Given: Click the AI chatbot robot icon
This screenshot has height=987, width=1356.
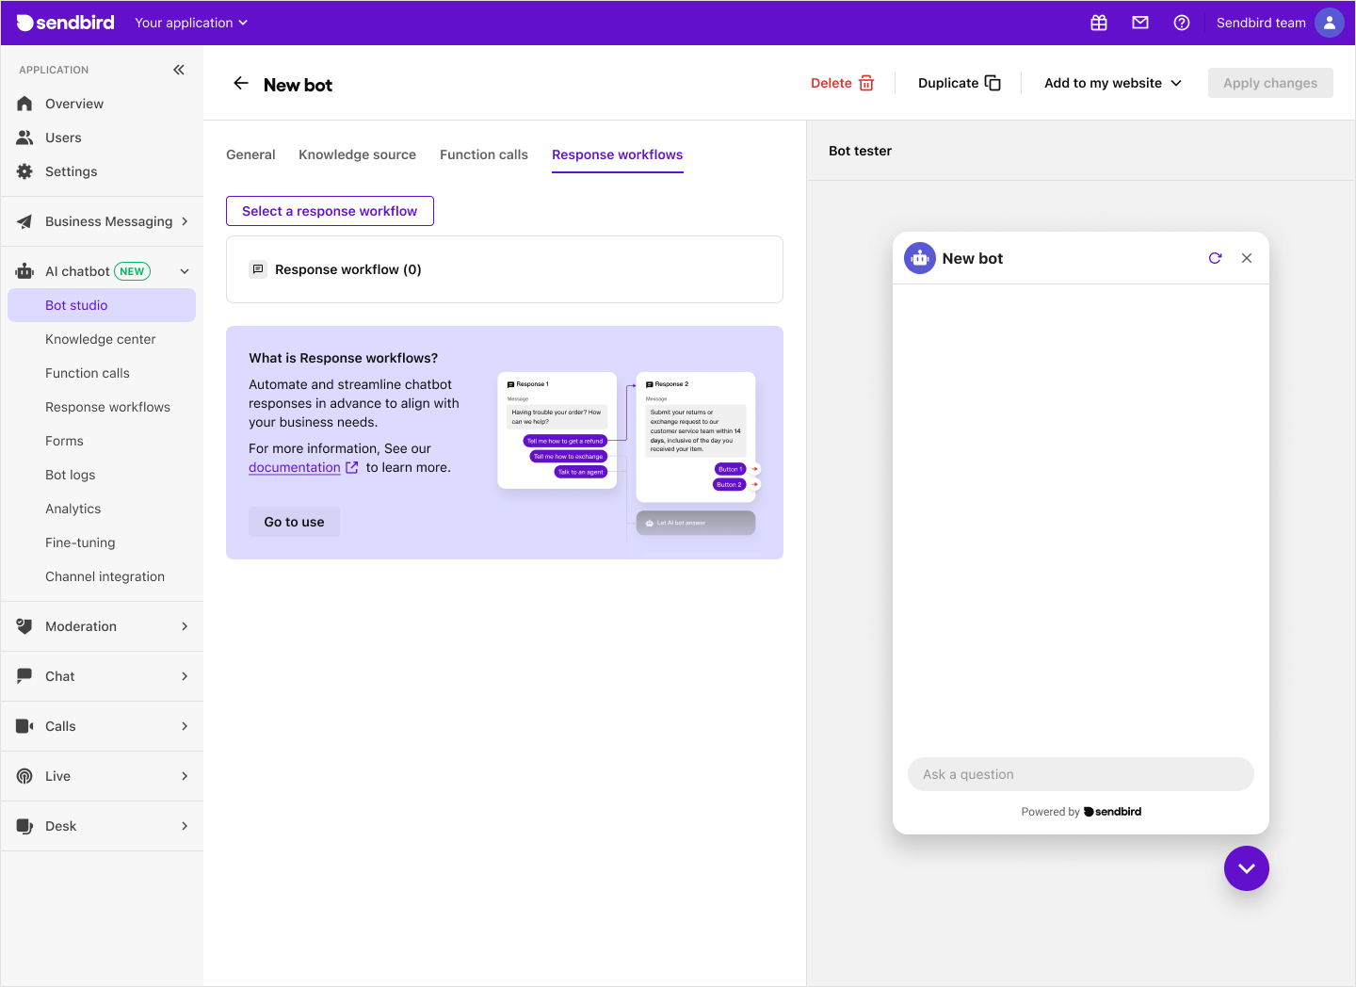Looking at the screenshot, I should point(24,271).
